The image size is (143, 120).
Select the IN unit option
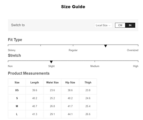130,25
